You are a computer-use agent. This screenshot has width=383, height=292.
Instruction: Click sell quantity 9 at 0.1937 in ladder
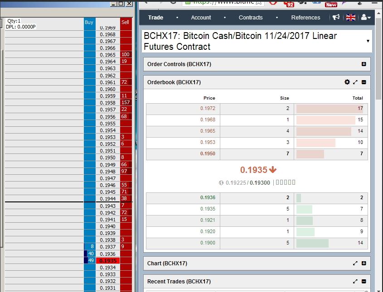click(x=123, y=247)
